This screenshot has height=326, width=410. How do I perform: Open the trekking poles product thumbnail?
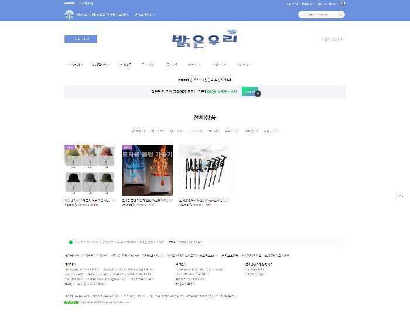coord(205,170)
